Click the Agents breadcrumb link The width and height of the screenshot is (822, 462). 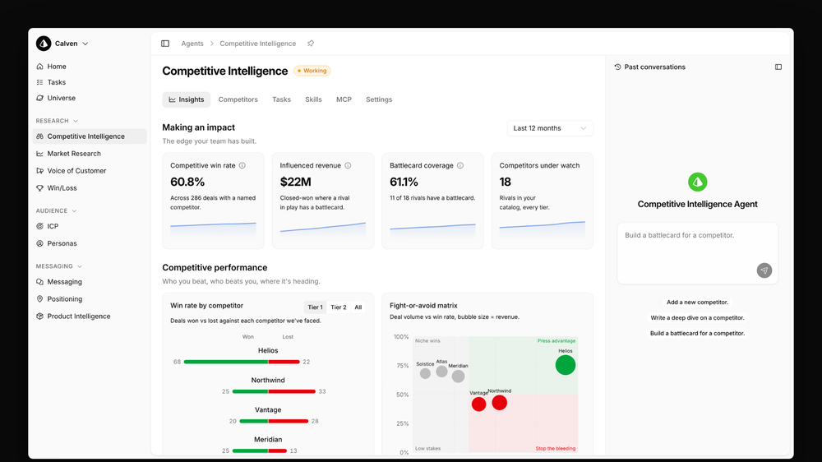point(192,44)
